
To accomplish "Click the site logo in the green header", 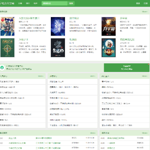I will (x=7, y=3).
